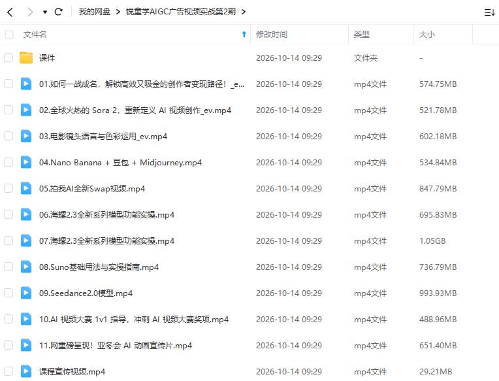Open 我的网盘 in the breadcrumb

[x=95, y=12]
